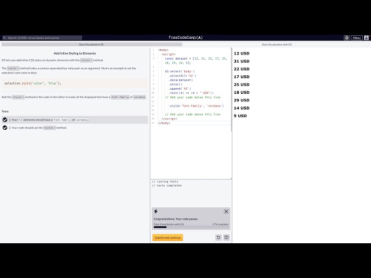Click the '22 USD' preview heading
The image size is (371, 278).
pyautogui.click(x=242, y=69)
